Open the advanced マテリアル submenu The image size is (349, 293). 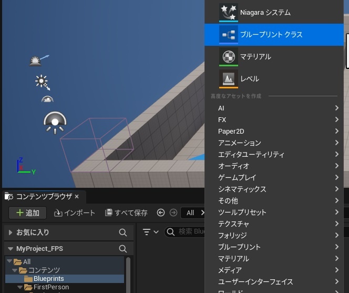tap(274, 259)
